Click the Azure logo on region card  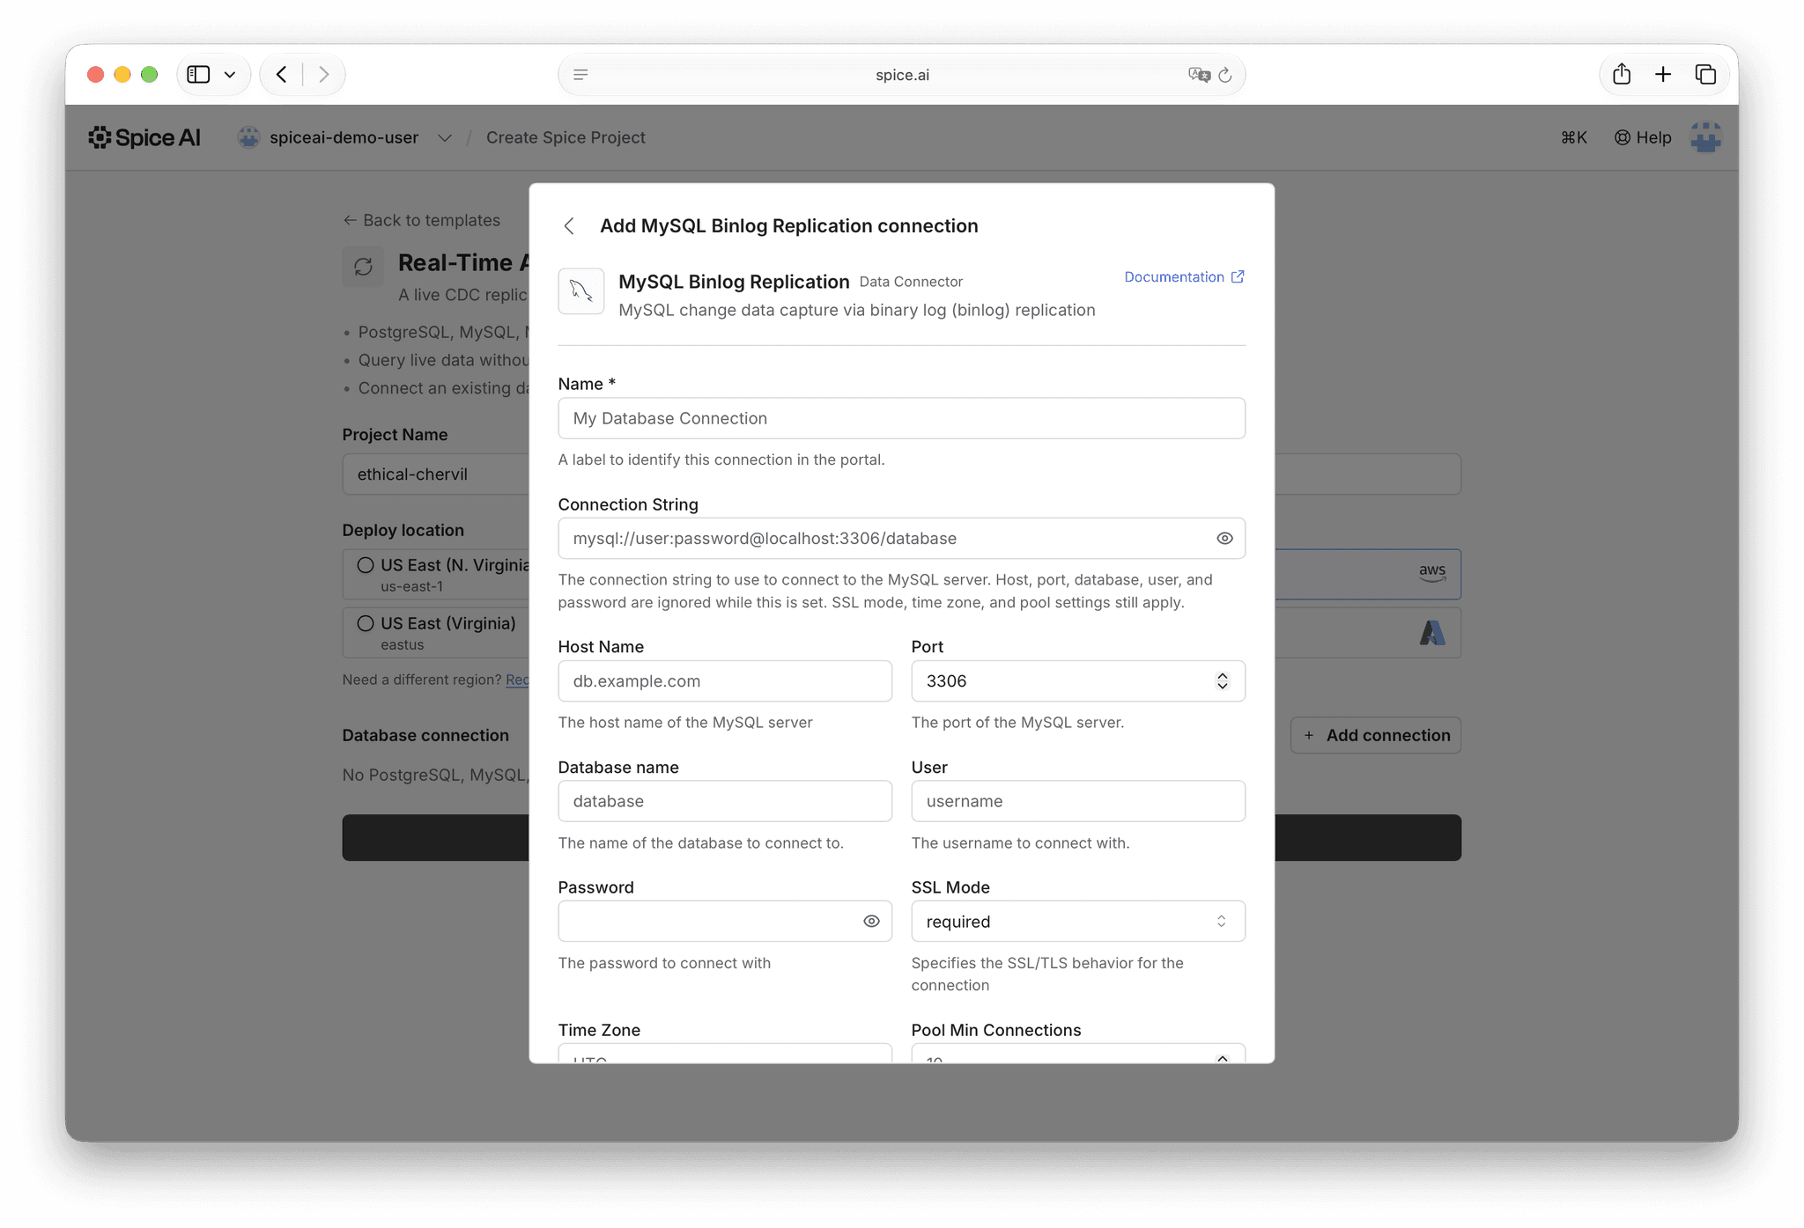pyautogui.click(x=1432, y=632)
